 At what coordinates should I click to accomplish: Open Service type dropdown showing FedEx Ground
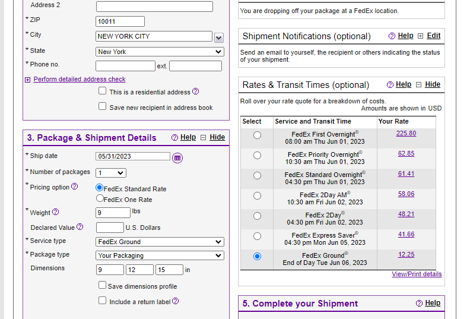tap(160, 242)
